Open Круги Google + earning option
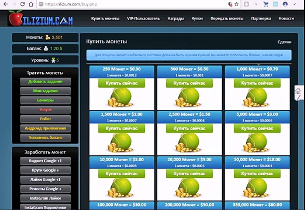This screenshot has width=305, height=210. pos(45,170)
